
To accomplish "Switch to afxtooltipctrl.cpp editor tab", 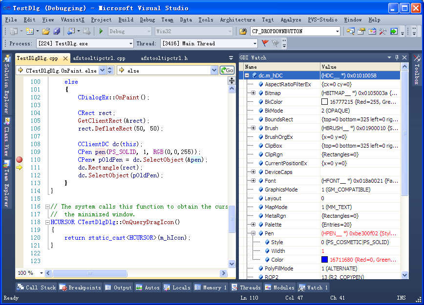I will click(99, 58).
